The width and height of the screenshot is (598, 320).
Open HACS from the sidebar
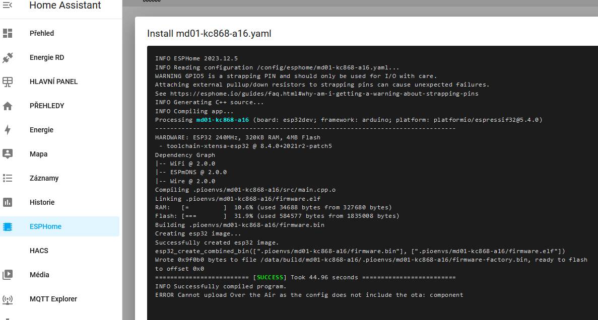coord(39,251)
